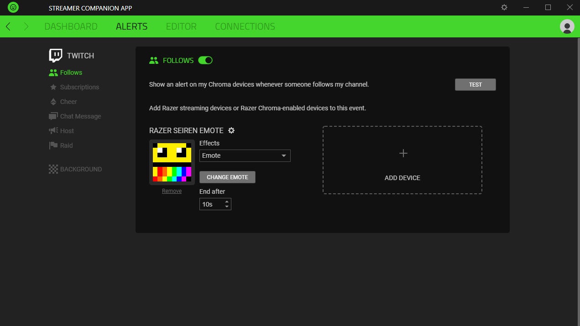580x326 pixels.
Task: Click the Twitch logo icon in sidebar
Action: pyautogui.click(x=56, y=56)
